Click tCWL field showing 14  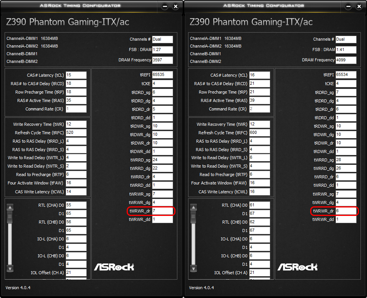[76, 192]
